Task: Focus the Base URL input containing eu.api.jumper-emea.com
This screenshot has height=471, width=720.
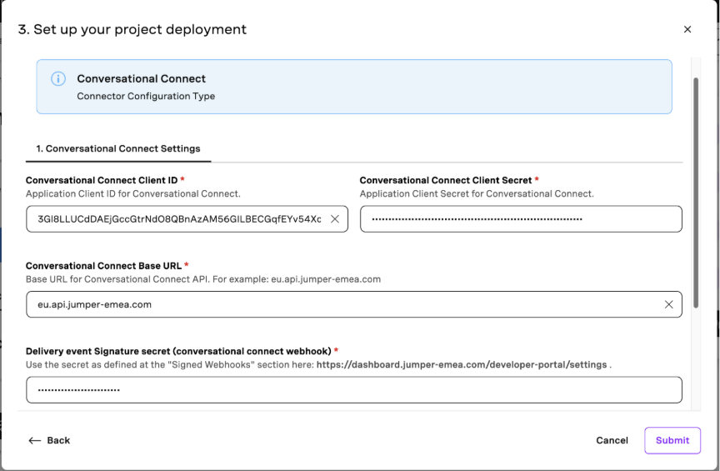Action: click(354, 304)
